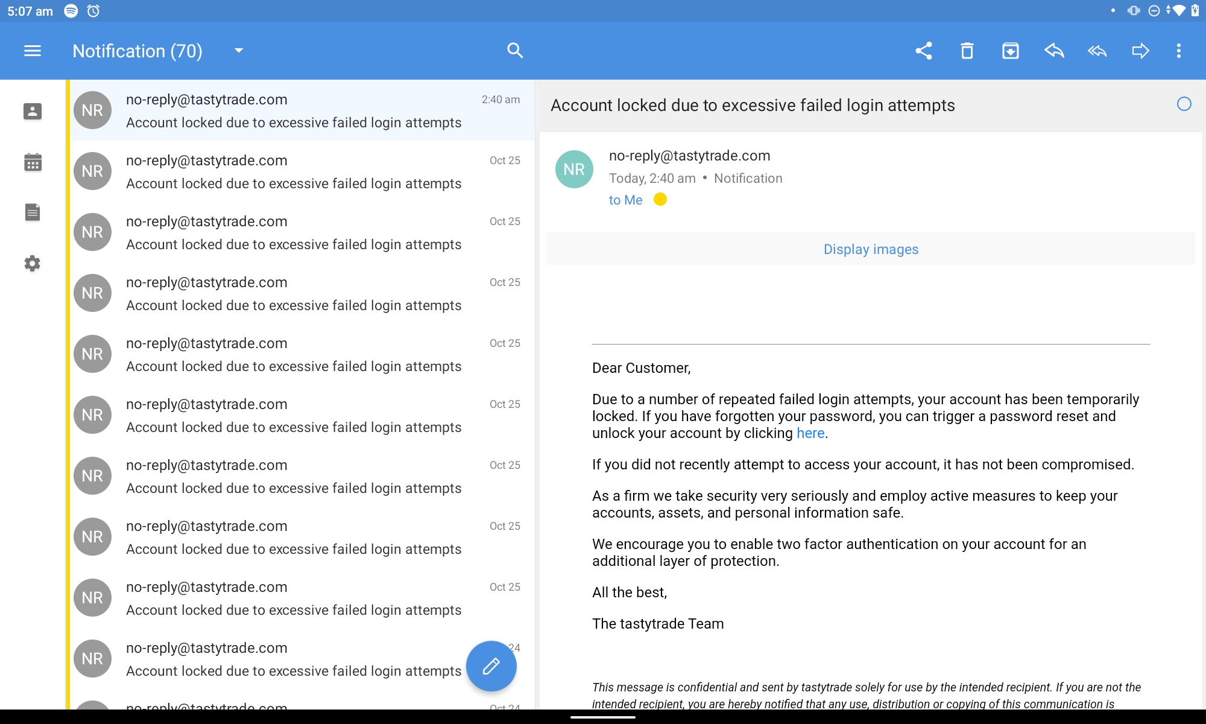Click the do-not-disturb status icon
This screenshot has width=1206, height=724.
(x=1154, y=11)
